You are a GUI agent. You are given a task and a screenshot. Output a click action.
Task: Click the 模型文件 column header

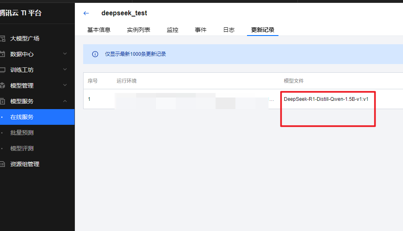[294, 81]
